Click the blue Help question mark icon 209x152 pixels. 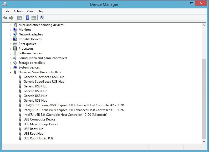pos(27,18)
